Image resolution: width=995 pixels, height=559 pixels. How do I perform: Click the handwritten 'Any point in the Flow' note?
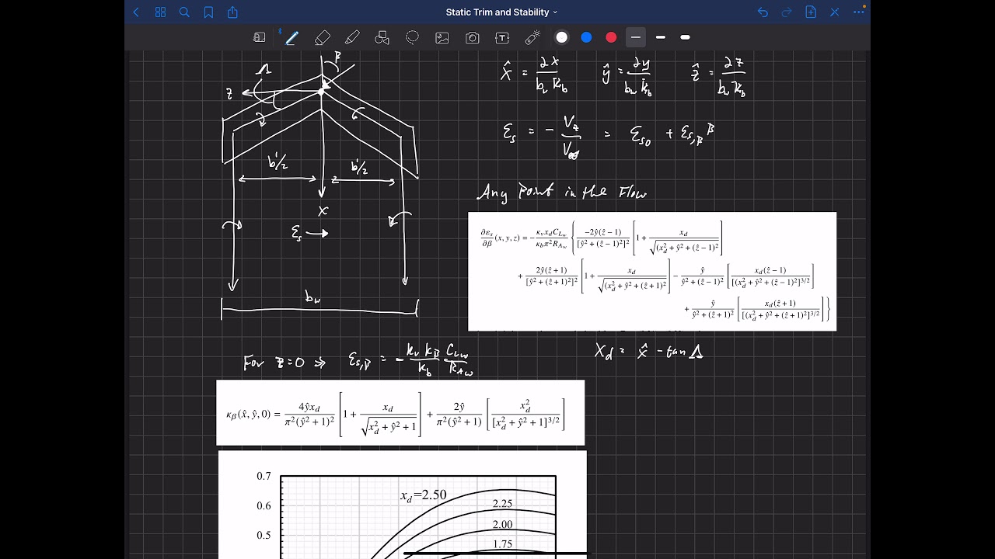[561, 192]
